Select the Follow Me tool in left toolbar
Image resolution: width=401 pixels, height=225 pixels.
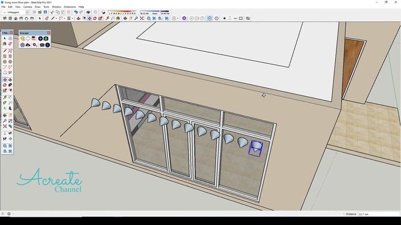click(10, 85)
